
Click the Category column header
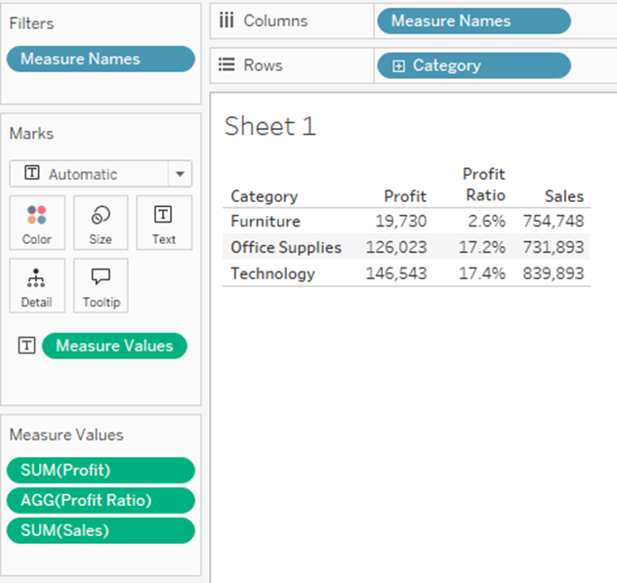[264, 196]
